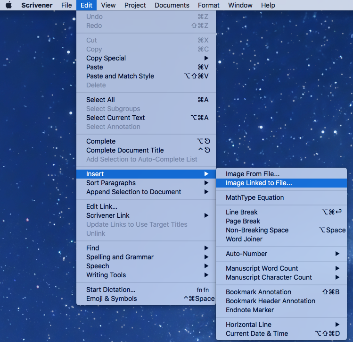Choose Paste from Edit menu

(146, 67)
